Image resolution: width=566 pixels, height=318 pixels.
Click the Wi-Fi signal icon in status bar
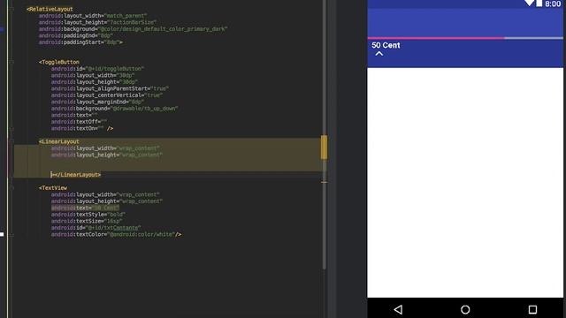click(530, 4)
